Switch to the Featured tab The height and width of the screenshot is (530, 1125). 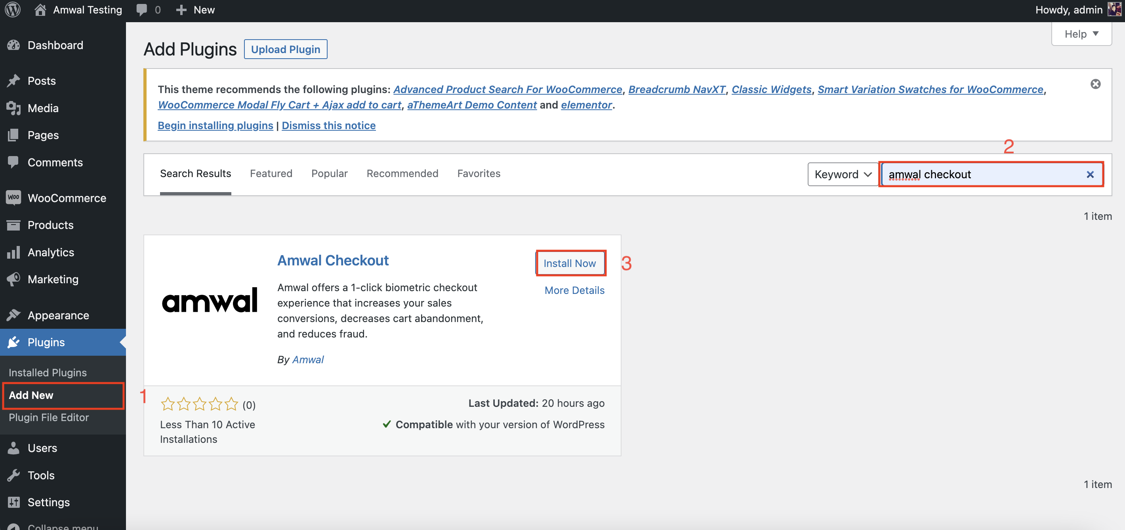click(271, 173)
